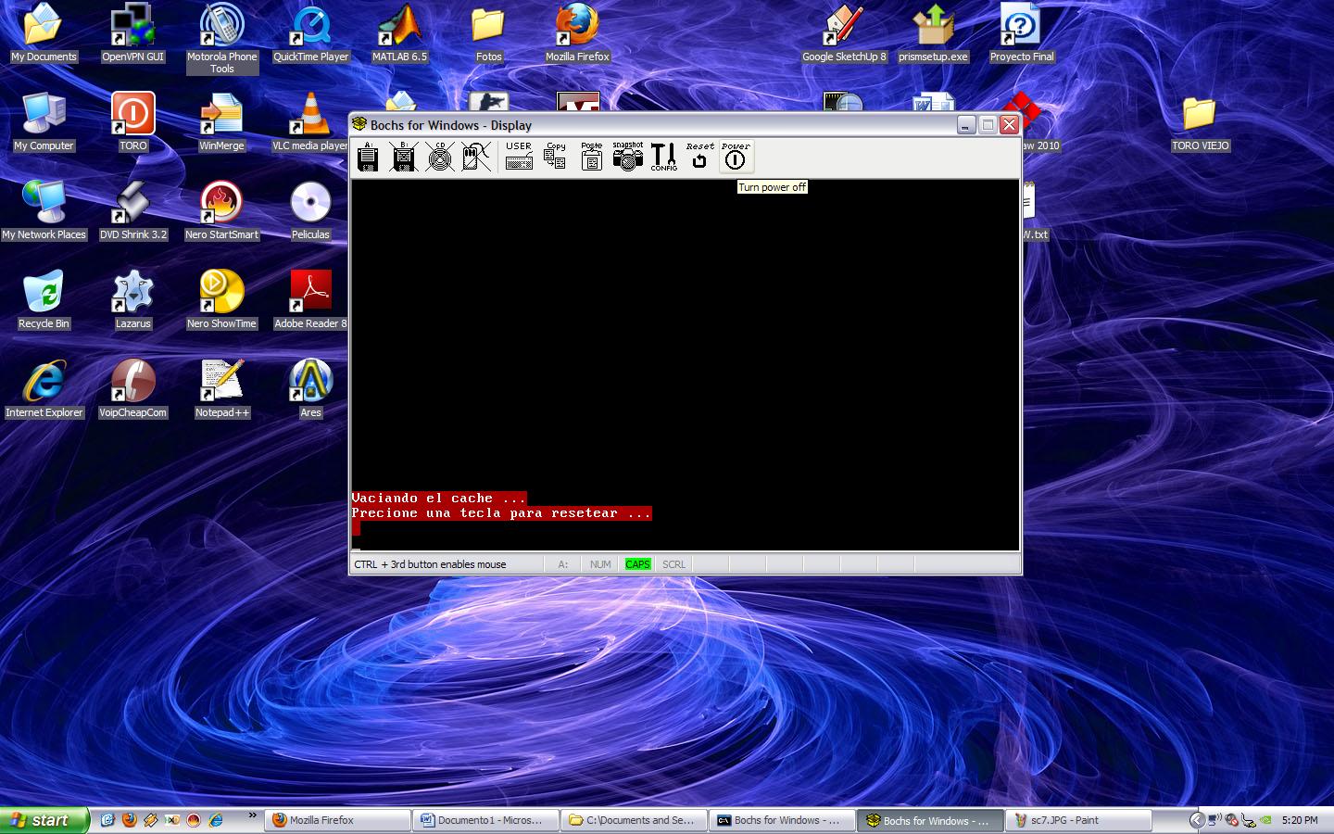The height and width of the screenshot is (834, 1334).
Task: Select the Nero StartSmart desktop icon
Action: (x=221, y=211)
